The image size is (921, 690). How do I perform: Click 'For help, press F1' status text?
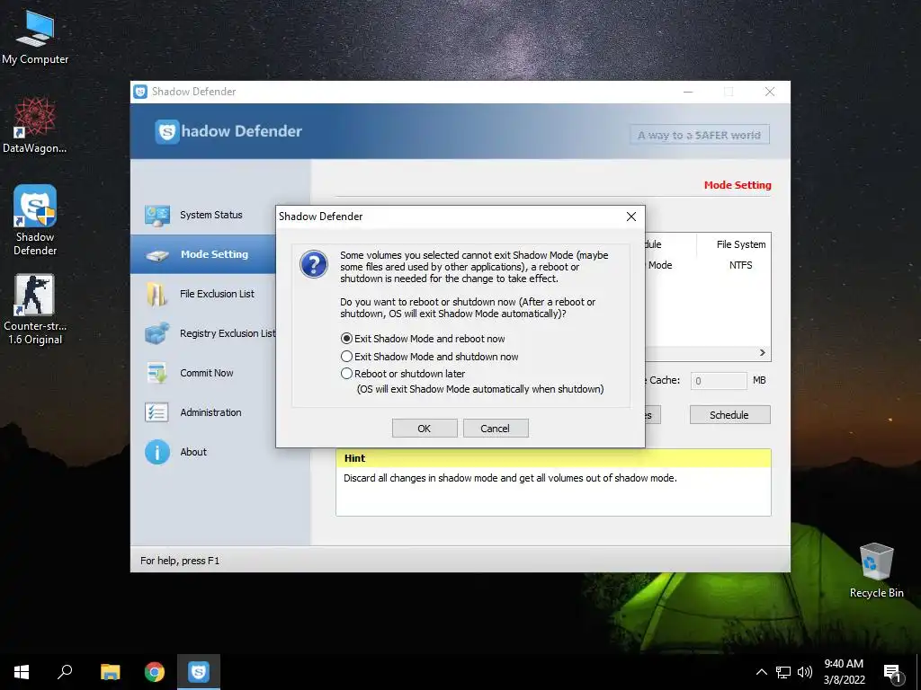(x=180, y=561)
